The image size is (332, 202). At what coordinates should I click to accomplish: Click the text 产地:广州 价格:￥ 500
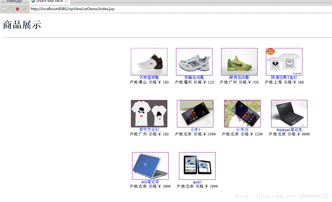[x=239, y=82]
